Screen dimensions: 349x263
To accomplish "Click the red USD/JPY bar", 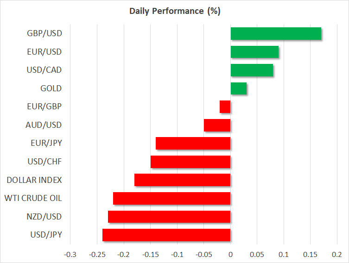I will tap(166, 235).
